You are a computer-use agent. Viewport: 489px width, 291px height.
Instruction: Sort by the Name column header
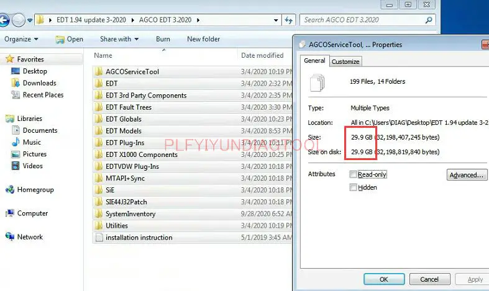(x=103, y=55)
